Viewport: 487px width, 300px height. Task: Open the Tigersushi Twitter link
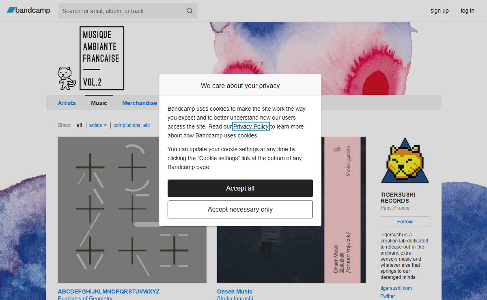tap(388, 296)
